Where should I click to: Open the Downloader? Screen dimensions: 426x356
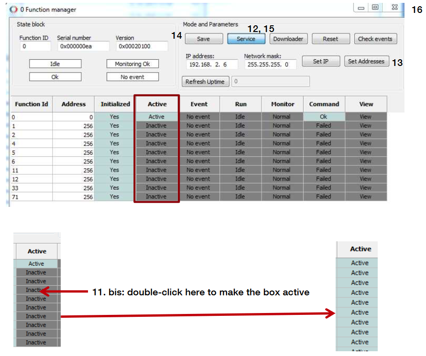[288, 39]
